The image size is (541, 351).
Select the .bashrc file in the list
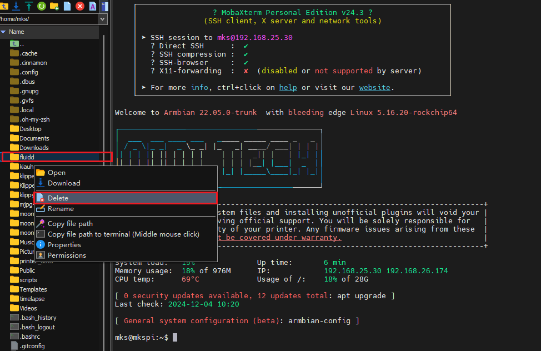click(x=29, y=337)
